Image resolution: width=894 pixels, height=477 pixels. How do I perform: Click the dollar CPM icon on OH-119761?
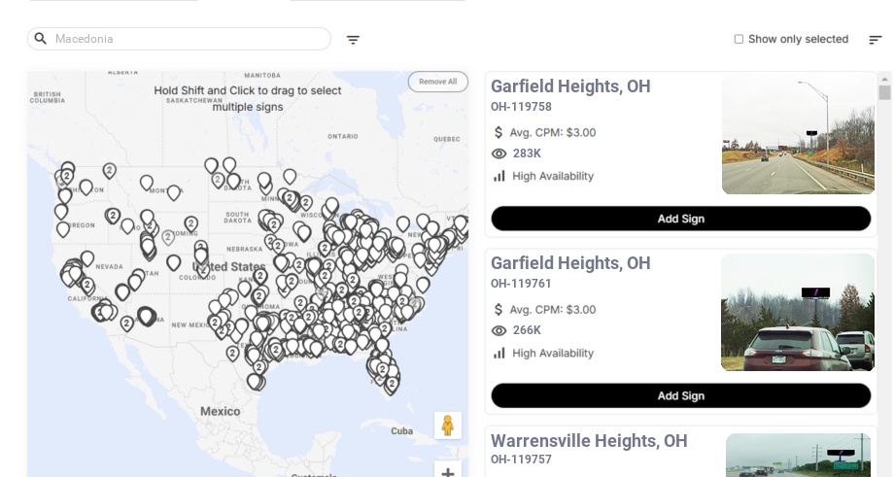coord(499,309)
